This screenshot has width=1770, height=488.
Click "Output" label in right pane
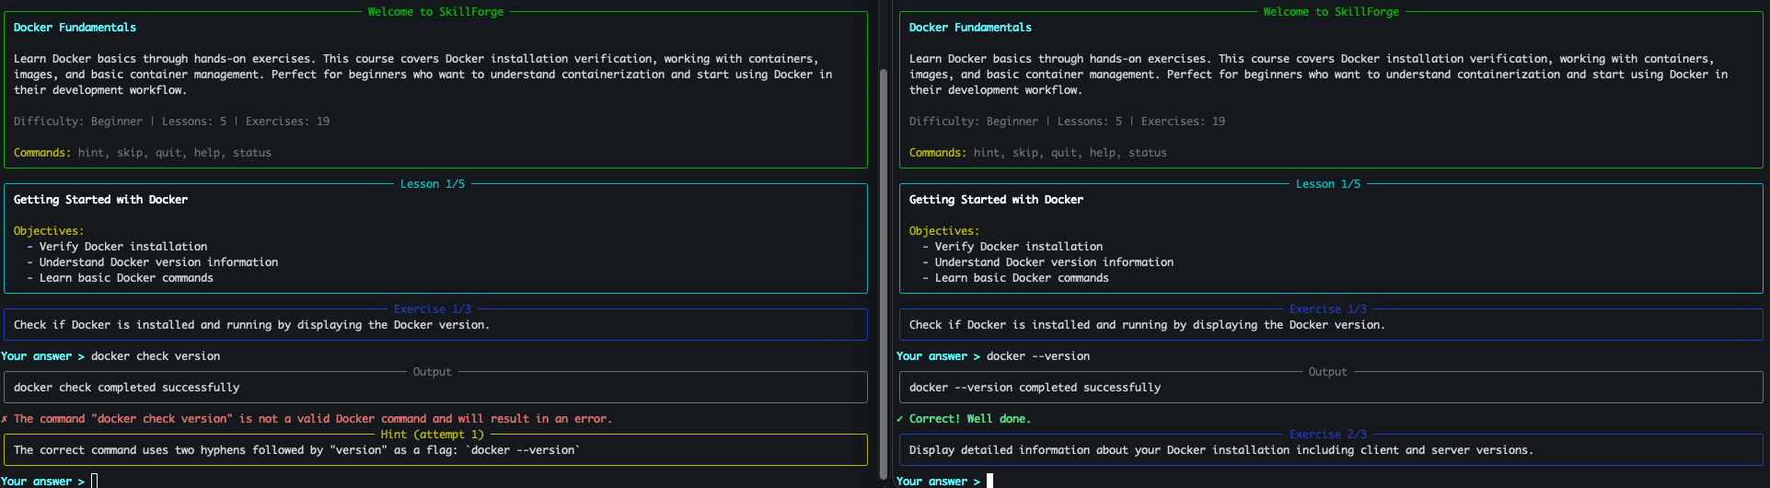(x=1328, y=372)
